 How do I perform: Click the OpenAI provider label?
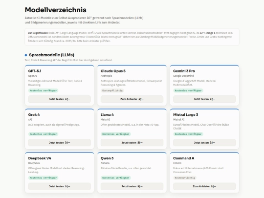click(x=33, y=76)
